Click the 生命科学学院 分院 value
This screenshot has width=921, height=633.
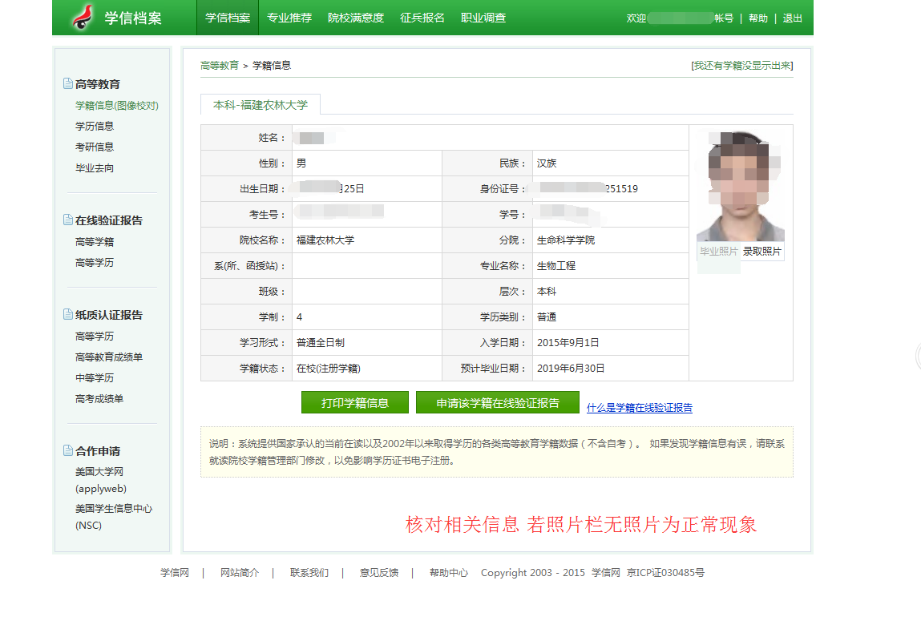[566, 240]
